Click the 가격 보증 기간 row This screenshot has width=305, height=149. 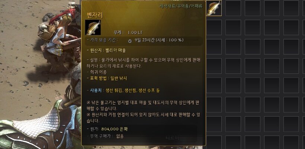point(144,40)
